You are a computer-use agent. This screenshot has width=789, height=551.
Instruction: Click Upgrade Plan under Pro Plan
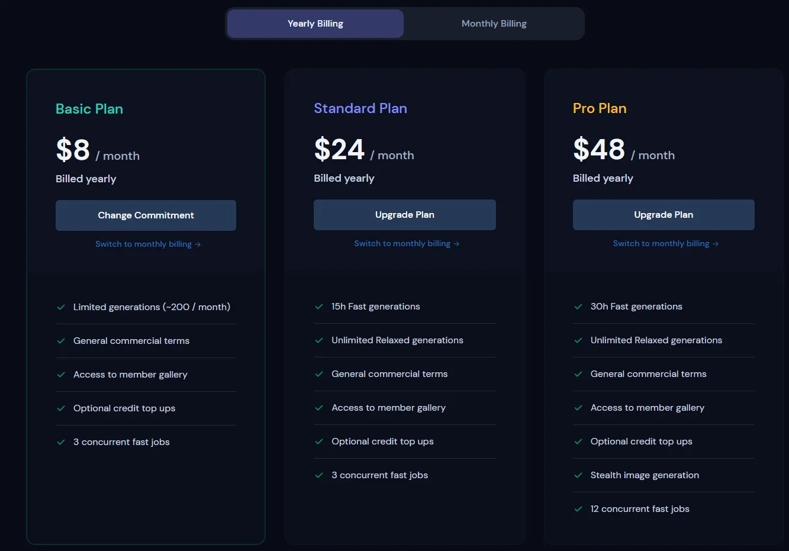tap(663, 215)
